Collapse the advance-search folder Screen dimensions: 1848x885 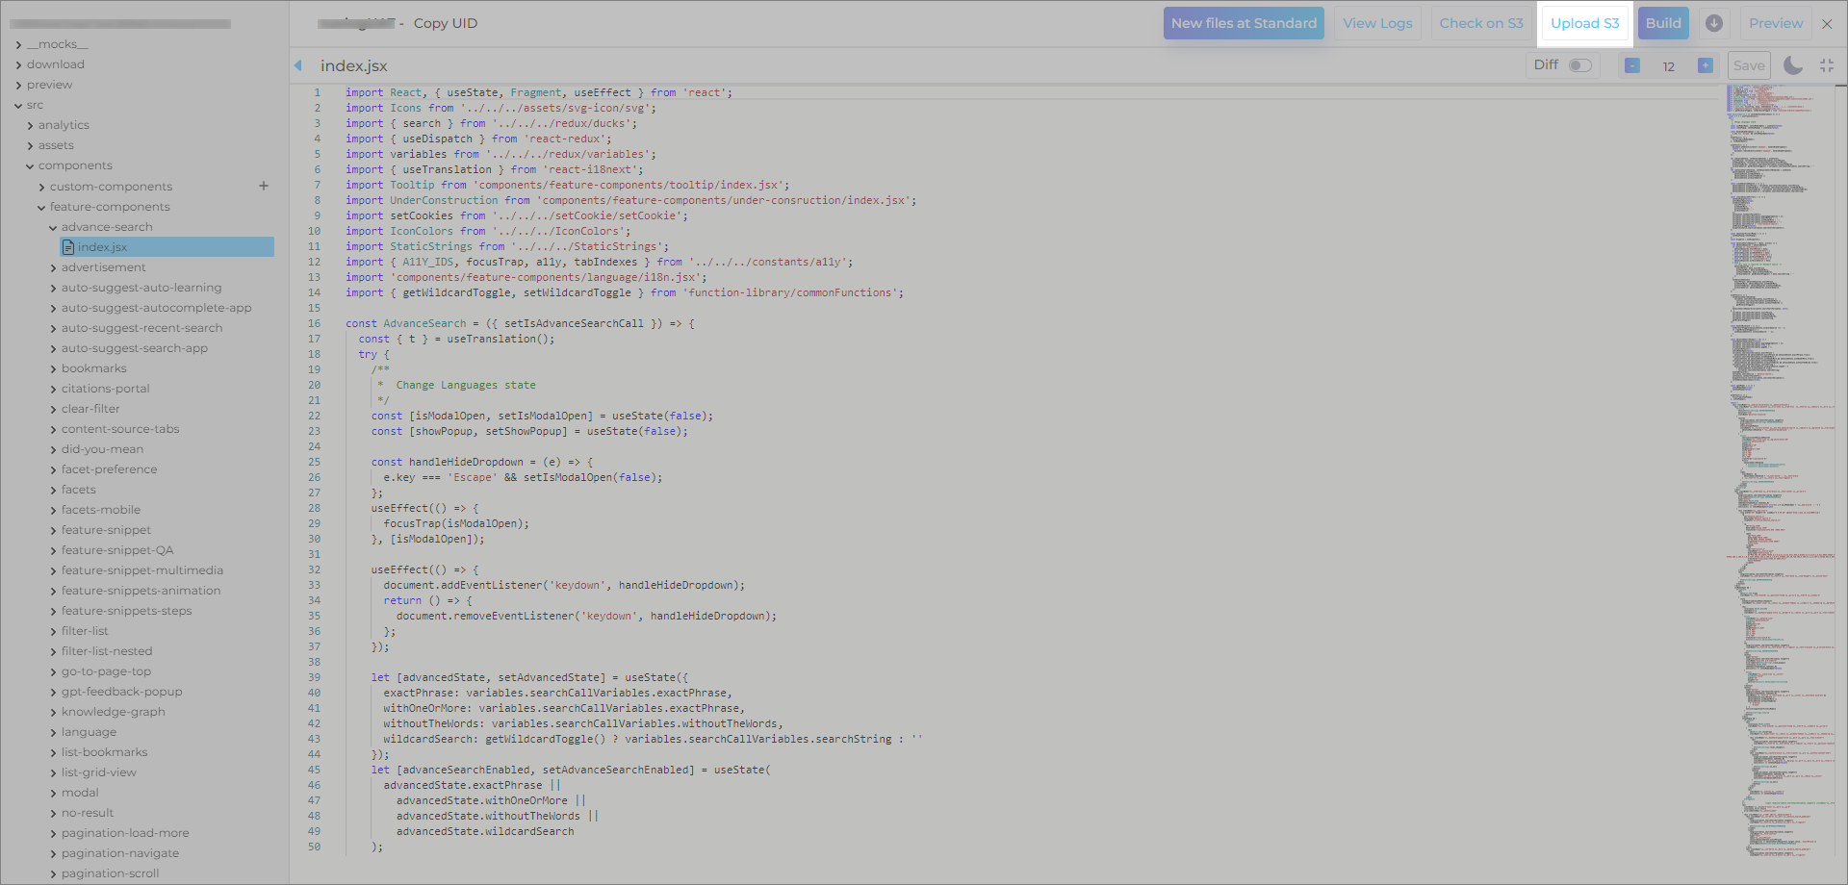pyautogui.click(x=106, y=227)
